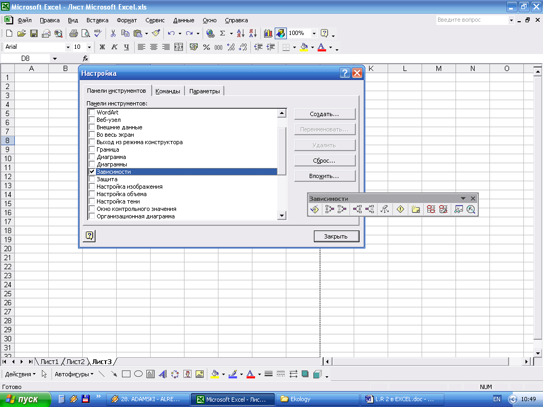The image size is (543, 407).
Task: Click Show Watch Window icon
Action: click(x=459, y=209)
